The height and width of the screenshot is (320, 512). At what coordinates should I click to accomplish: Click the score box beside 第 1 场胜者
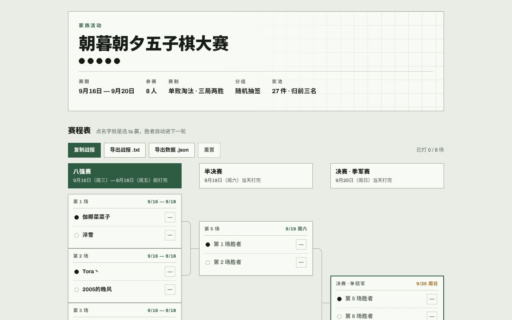coord(301,244)
